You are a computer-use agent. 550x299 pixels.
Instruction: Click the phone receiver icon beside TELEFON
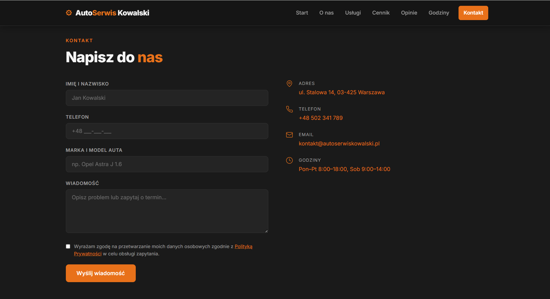click(289, 109)
